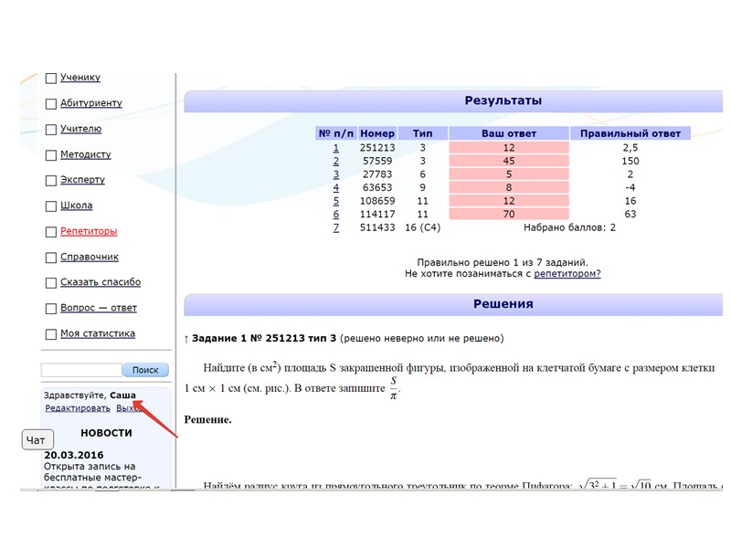Select task number 114117 cell
The height and width of the screenshot is (548, 731).
tap(377, 215)
